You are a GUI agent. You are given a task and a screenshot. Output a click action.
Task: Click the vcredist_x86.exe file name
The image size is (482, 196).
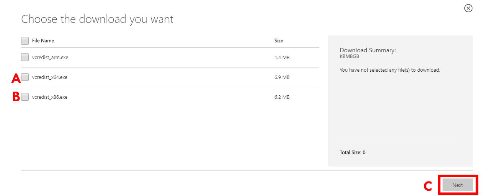click(x=50, y=97)
